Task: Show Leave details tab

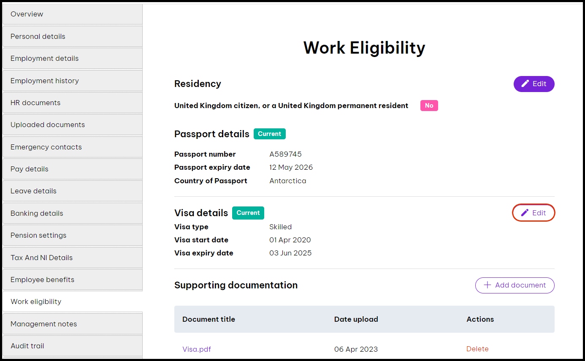Action: coord(72,191)
